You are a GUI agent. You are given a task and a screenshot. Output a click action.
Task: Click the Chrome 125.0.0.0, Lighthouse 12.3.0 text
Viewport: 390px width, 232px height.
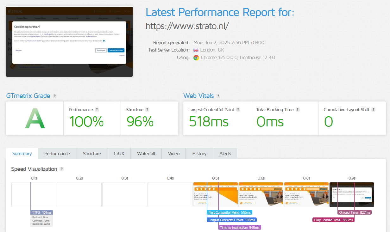click(x=238, y=58)
